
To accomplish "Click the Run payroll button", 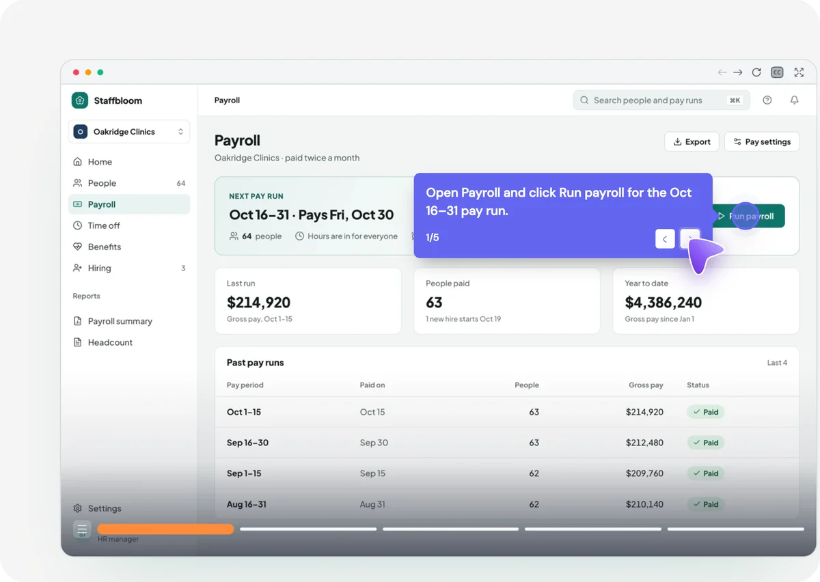I will (x=749, y=216).
